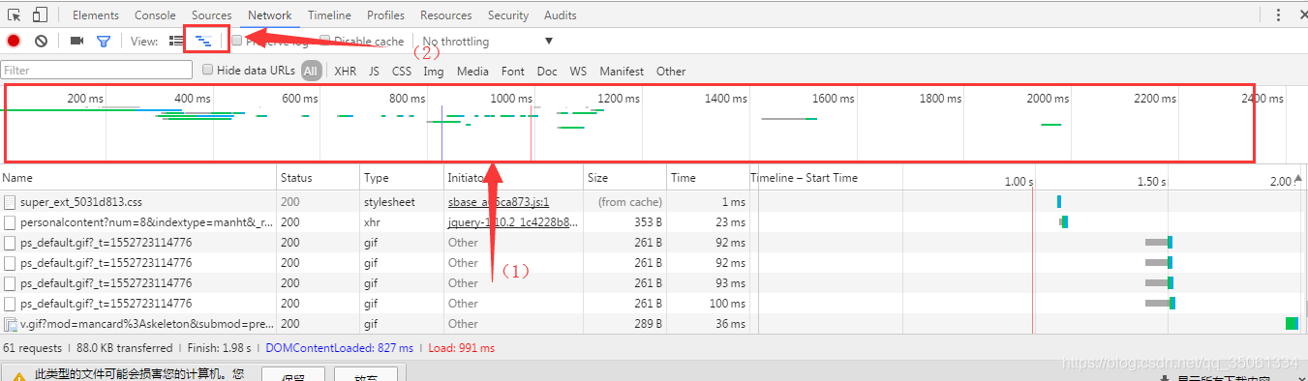Open the Sources tab
The width and height of the screenshot is (1308, 381).
click(x=211, y=15)
